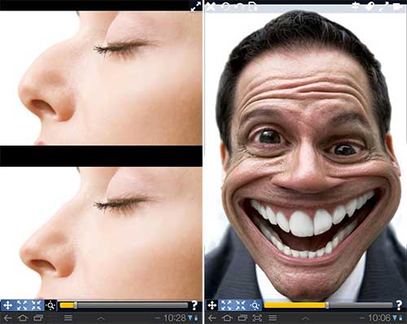Open recent apps in left screen navigation bar
This screenshot has height=324, width=407.
[38, 317]
